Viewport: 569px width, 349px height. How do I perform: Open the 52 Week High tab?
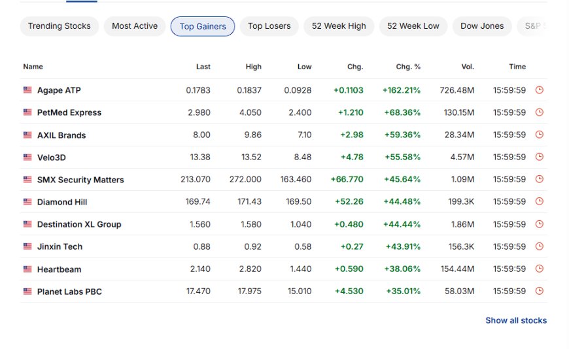[339, 26]
